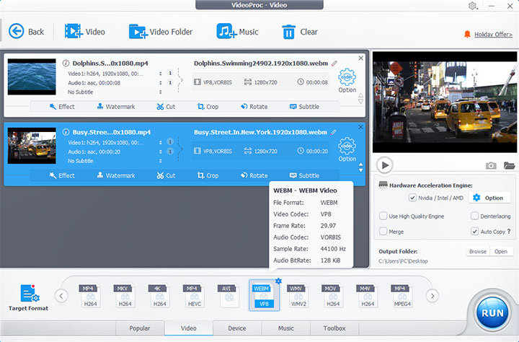The height and width of the screenshot is (342, 519).
Task: Open snapshot folder icon under preview
Action: coord(509,165)
